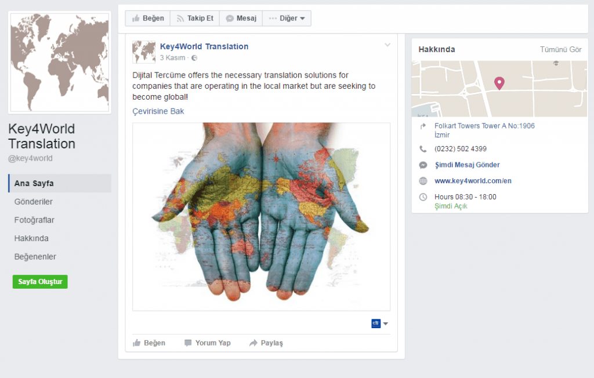Open Fotoğraflar from the sidebar
The image size is (594, 378).
point(34,220)
